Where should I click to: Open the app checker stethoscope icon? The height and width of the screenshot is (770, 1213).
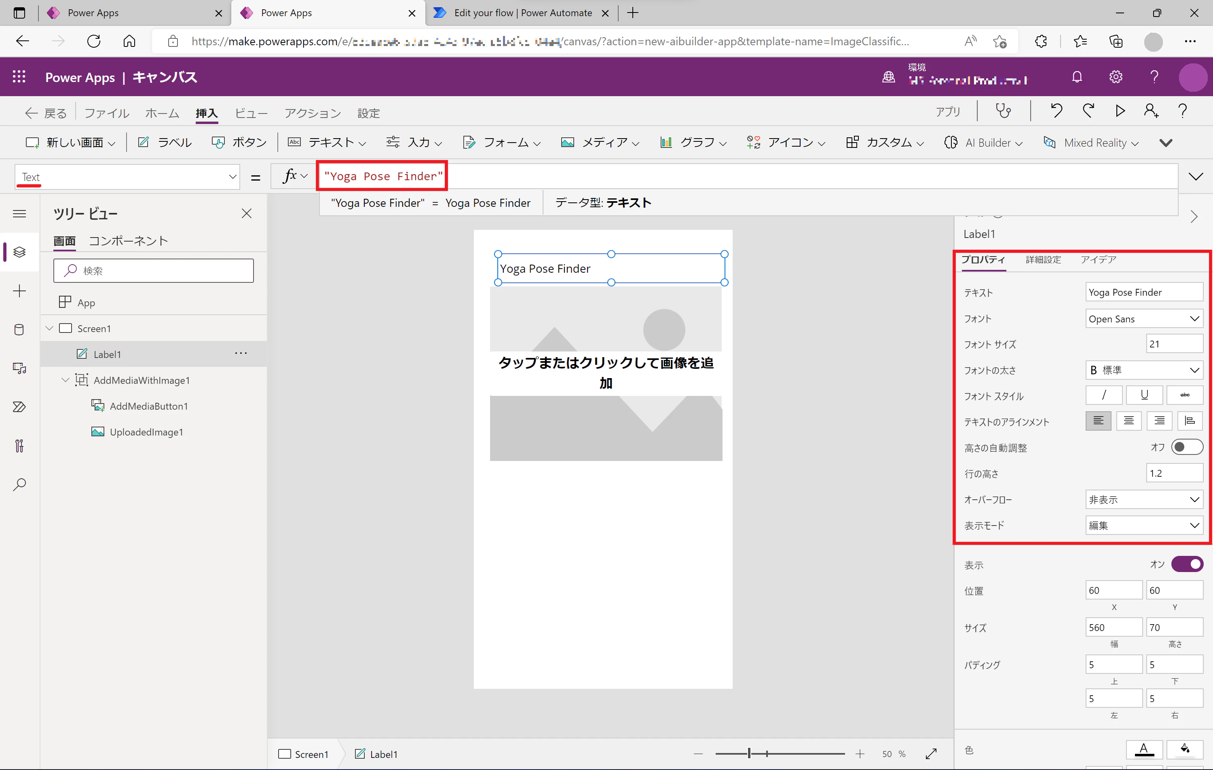click(x=1003, y=111)
